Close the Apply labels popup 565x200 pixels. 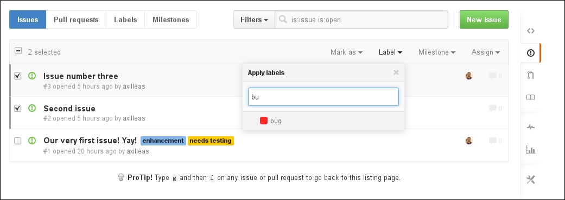396,72
